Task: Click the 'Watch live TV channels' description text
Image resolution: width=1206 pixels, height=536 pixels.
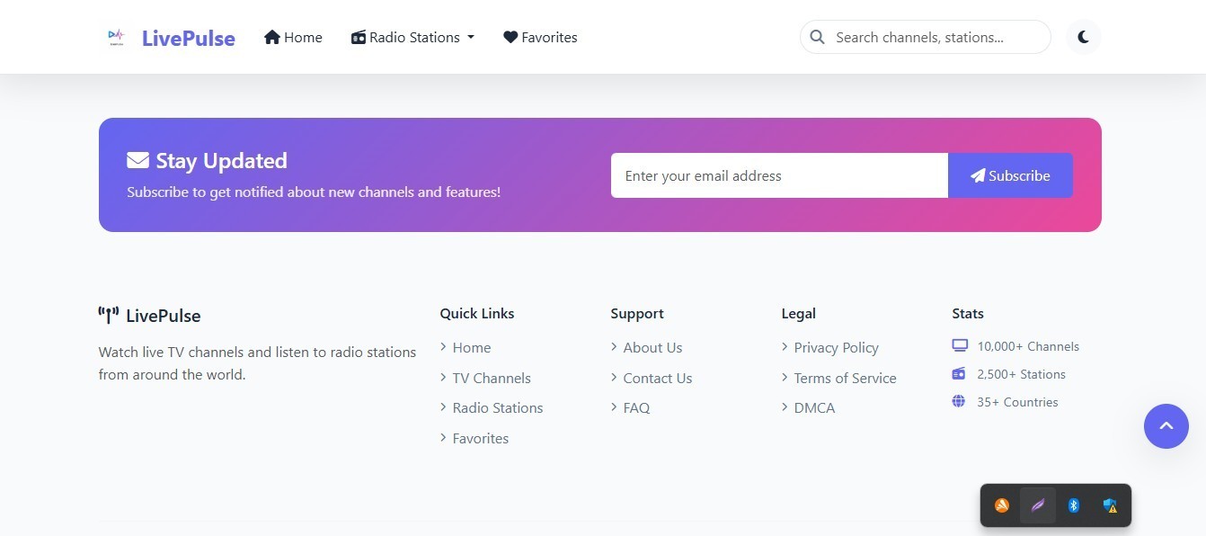Action: click(257, 363)
